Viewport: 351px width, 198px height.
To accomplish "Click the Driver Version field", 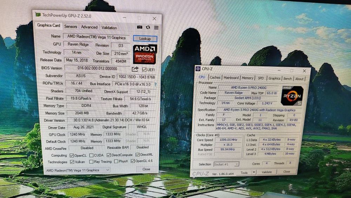I will 112,120.
